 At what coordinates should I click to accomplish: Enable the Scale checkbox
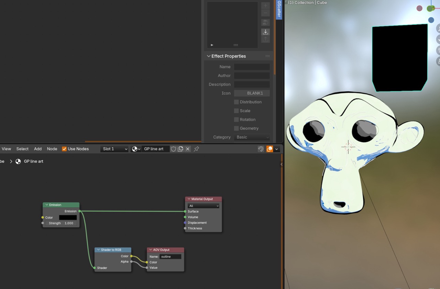click(236, 111)
